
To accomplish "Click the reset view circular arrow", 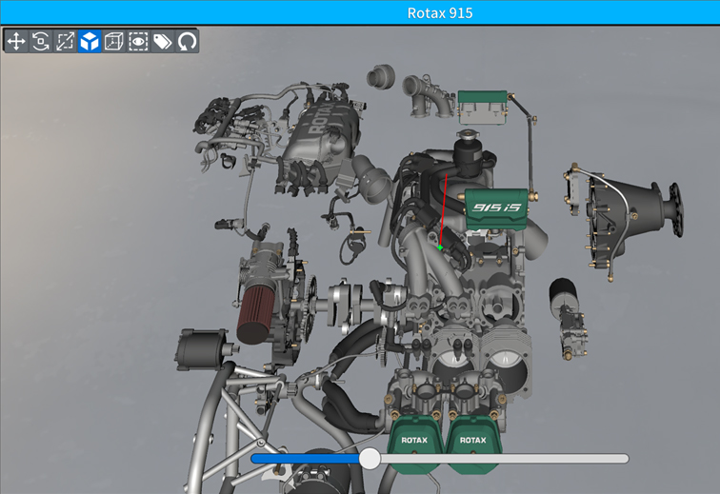I will [187, 41].
